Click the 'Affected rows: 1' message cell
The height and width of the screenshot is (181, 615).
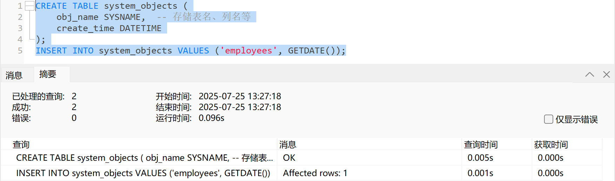click(x=315, y=173)
